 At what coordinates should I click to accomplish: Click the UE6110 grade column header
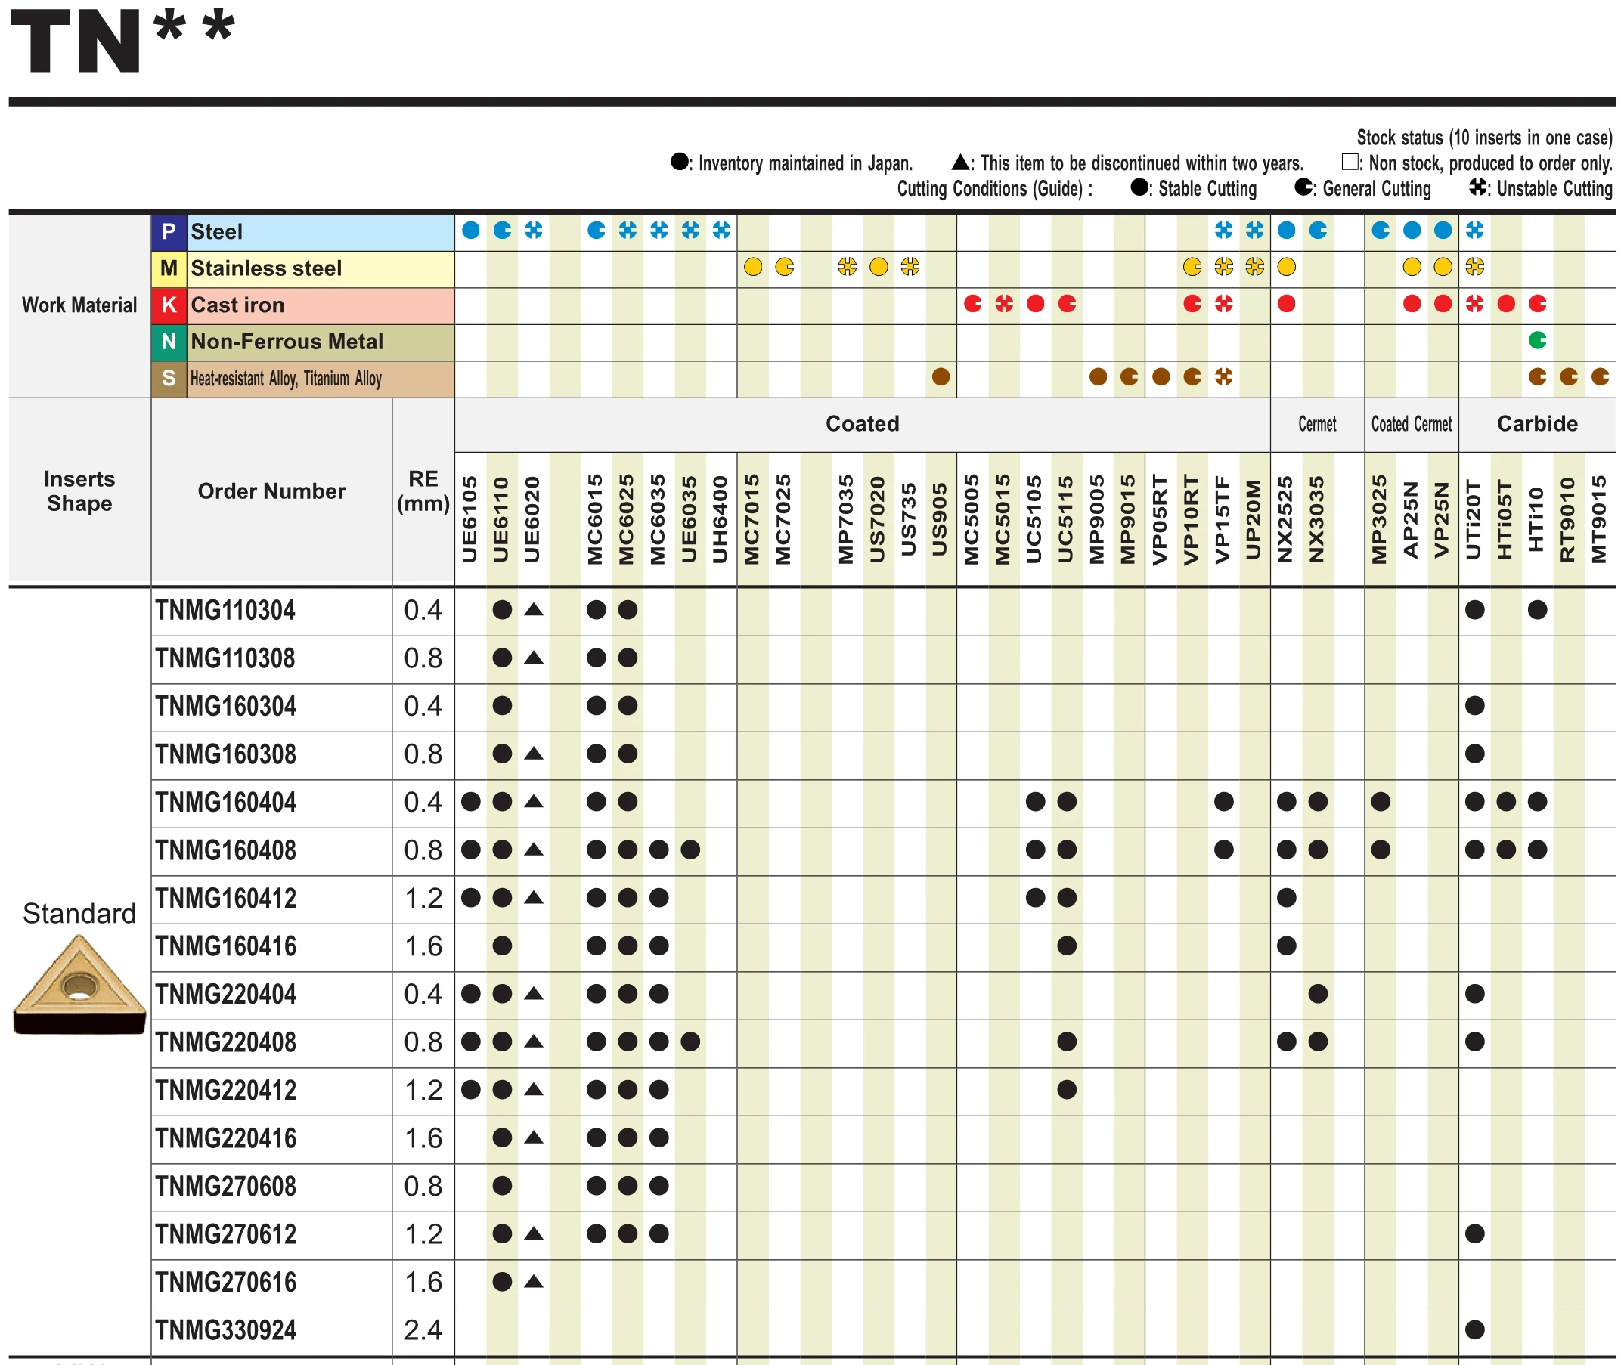point(501,519)
